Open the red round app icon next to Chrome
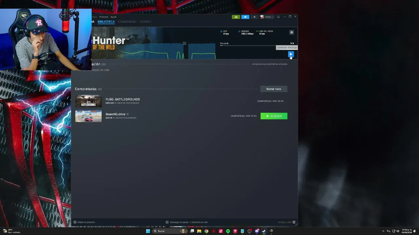 coord(213,231)
